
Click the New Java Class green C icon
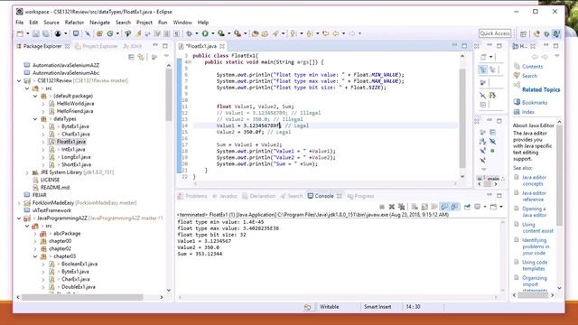(x=110, y=33)
